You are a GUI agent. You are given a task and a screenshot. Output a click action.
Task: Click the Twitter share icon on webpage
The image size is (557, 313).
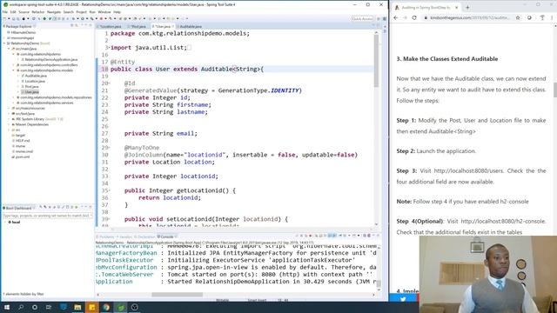pos(403,299)
